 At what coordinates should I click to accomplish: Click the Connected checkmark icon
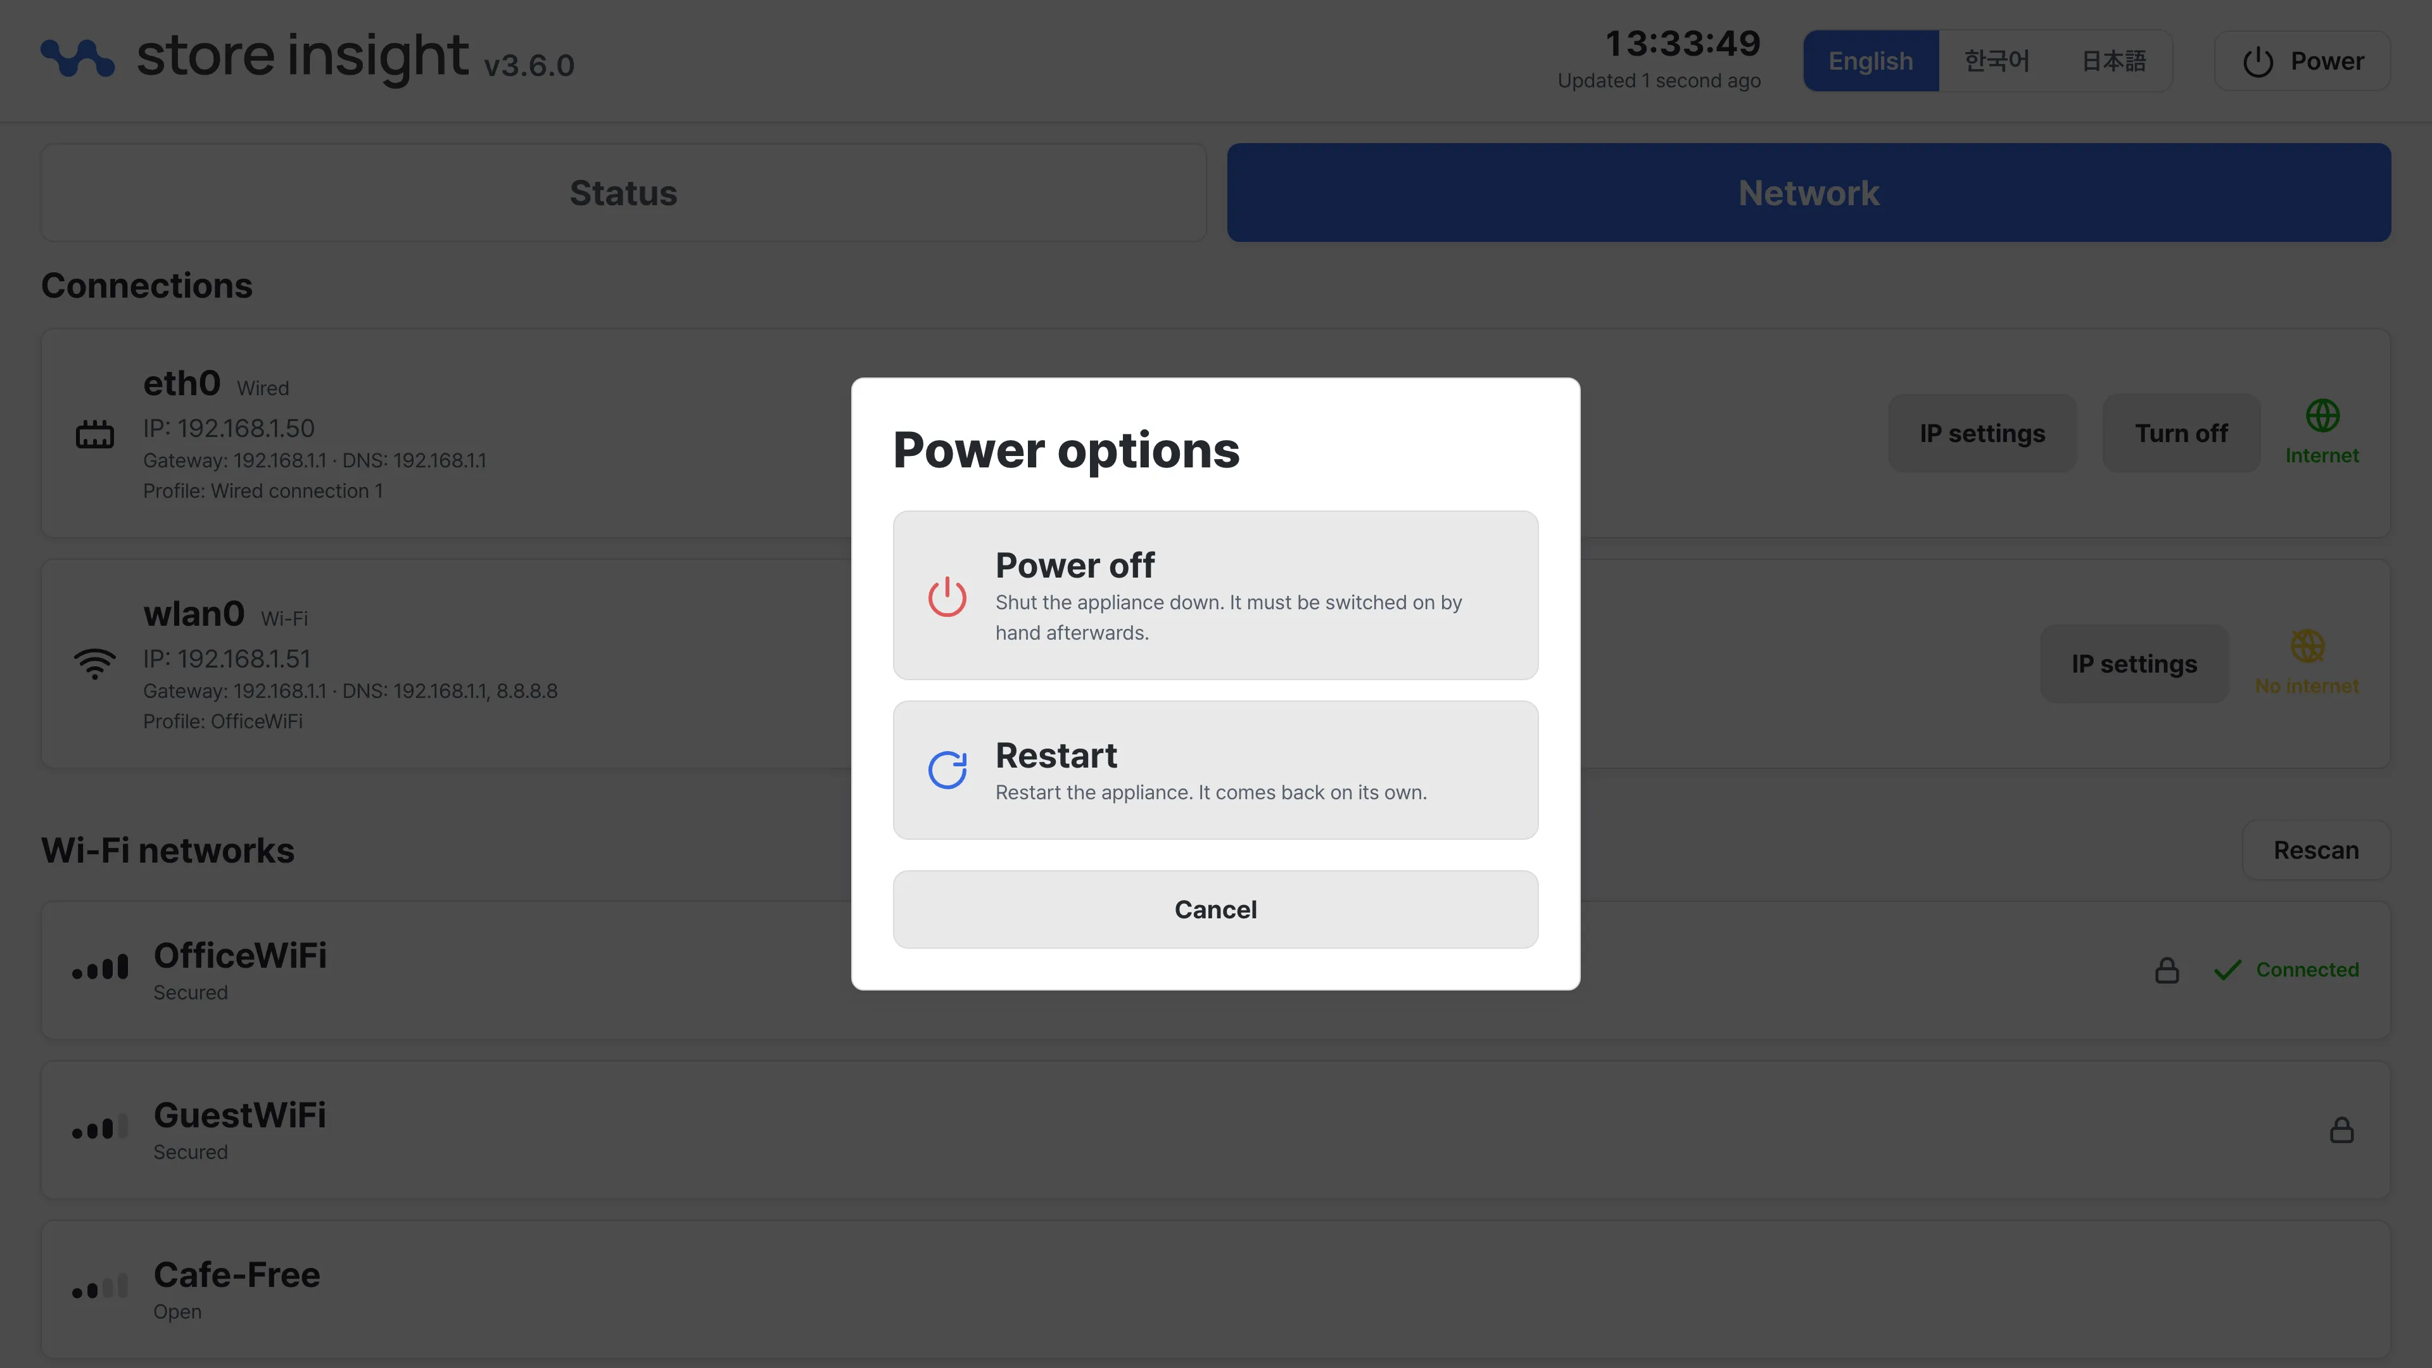[x=2227, y=970]
